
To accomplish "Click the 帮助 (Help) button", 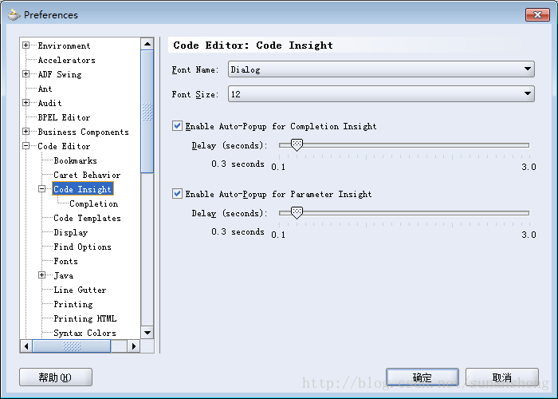I will [x=55, y=377].
